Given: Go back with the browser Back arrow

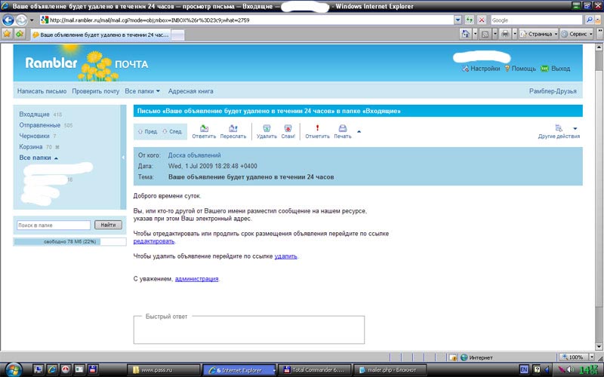Looking at the screenshot, I should pyautogui.click(x=8, y=20).
